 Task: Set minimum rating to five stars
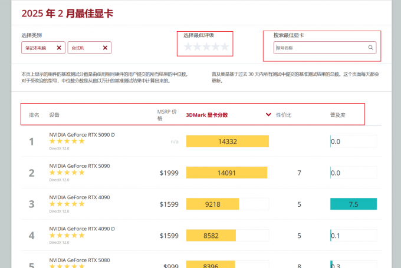[x=225, y=47]
